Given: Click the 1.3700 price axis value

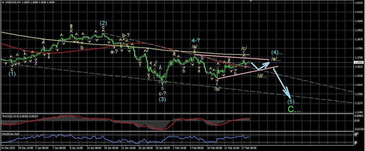Looking at the screenshot, I should click(359, 58).
